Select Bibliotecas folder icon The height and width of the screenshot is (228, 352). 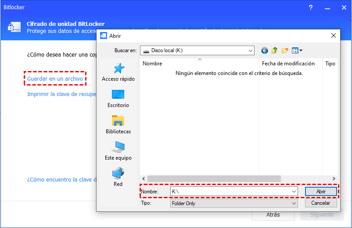[x=118, y=121]
